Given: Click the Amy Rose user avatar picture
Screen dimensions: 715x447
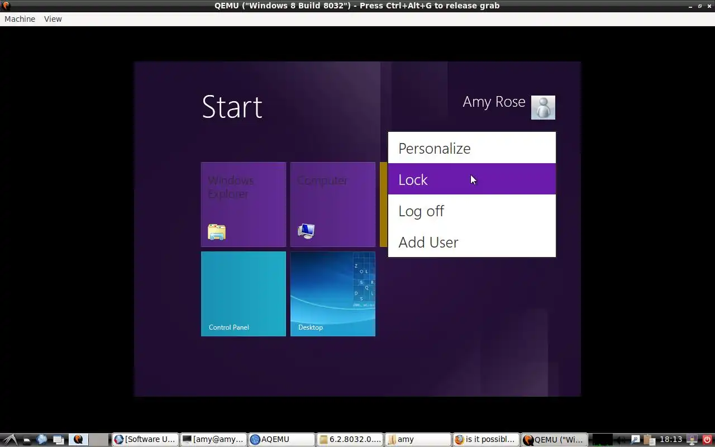Looking at the screenshot, I should [x=543, y=107].
